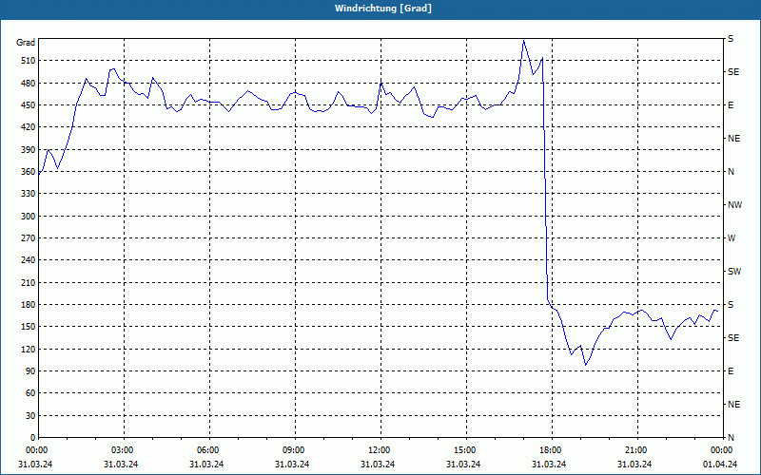Select the NW compass direction label
This screenshot has width=761, height=475.
pyautogui.click(x=734, y=205)
